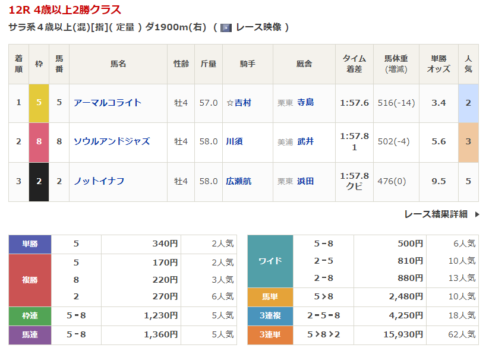
Task: Select horse name ソウルアンドジャズ
Action: (x=112, y=142)
